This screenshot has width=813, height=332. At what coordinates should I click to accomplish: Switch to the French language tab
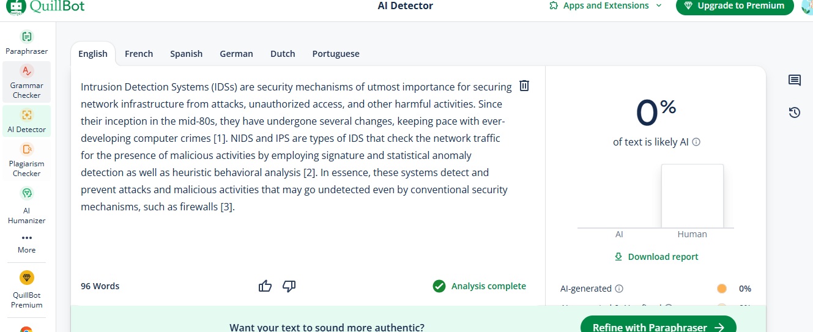[139, 54]
